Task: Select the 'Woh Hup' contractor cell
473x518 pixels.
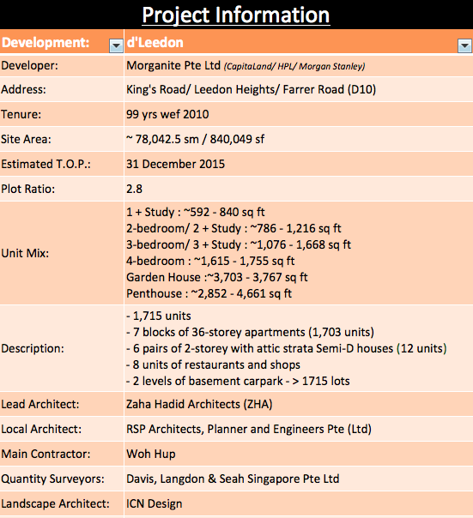Action: point(299,454)
